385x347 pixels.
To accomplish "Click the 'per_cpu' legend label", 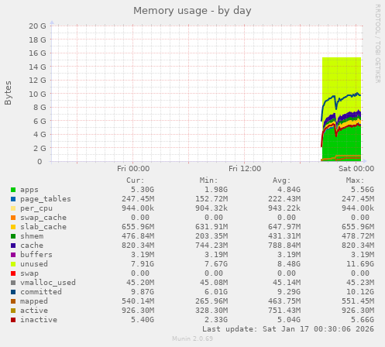I will point(36,208).
